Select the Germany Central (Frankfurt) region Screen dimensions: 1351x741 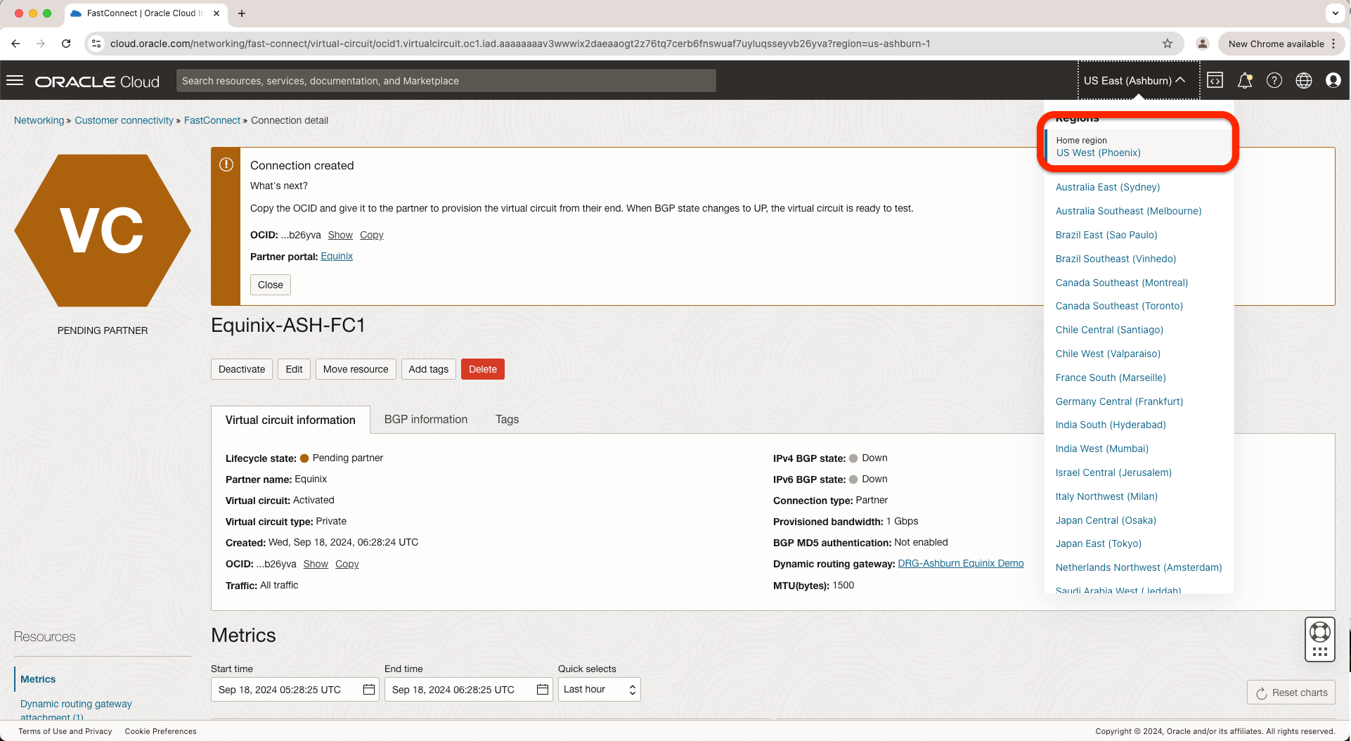click(1119, 401)
